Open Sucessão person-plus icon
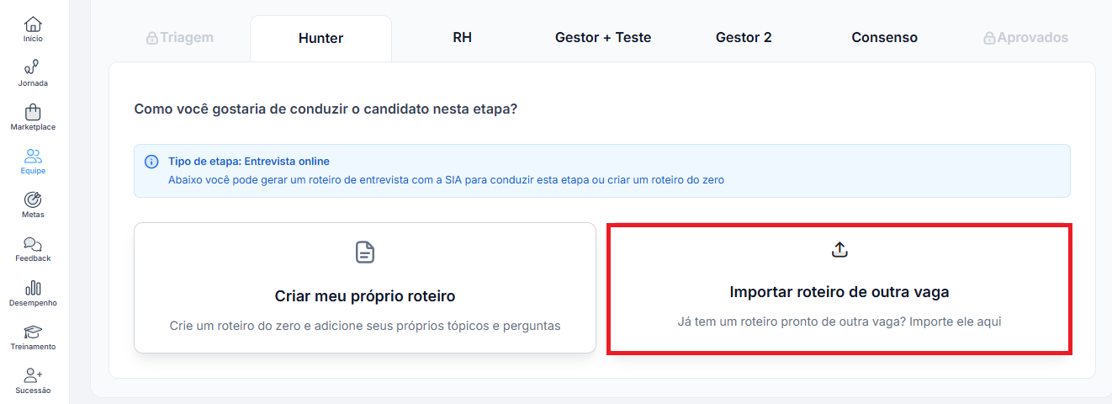 [x=33, y=376]
